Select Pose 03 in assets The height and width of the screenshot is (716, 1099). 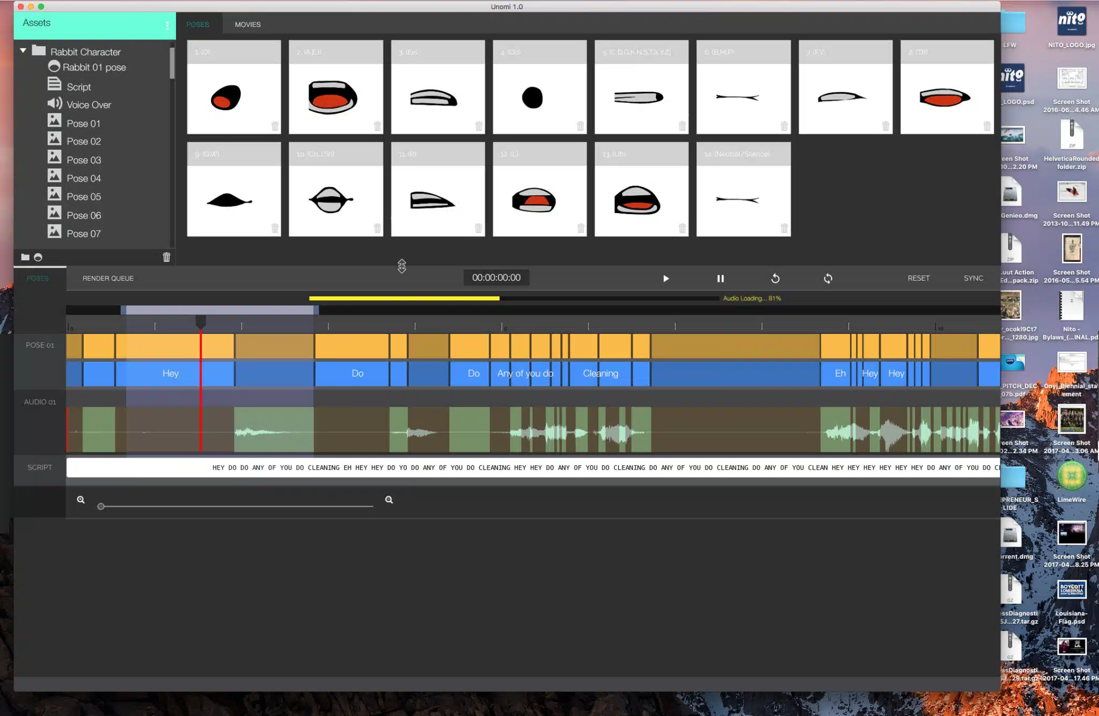[74, 159]
